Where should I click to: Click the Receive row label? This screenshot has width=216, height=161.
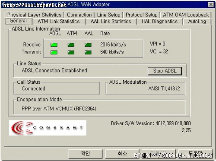(x=32, y=44)
